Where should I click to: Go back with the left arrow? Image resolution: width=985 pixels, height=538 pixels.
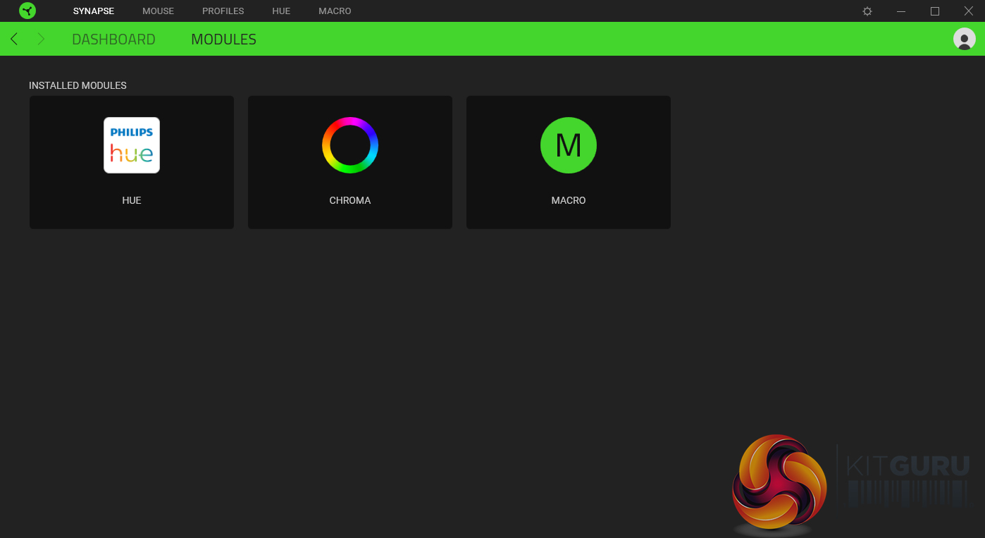tap(14, 39)
